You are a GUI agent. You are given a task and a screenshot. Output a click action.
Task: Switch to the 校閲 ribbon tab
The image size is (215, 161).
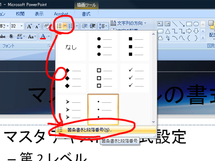point(20,14)
